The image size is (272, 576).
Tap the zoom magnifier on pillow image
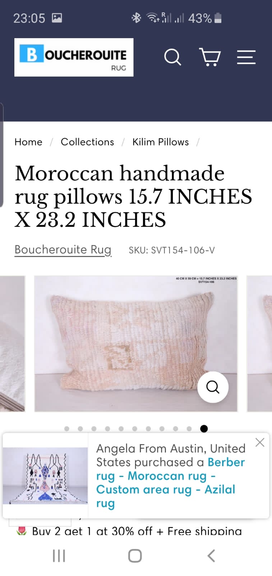point(213,387)
